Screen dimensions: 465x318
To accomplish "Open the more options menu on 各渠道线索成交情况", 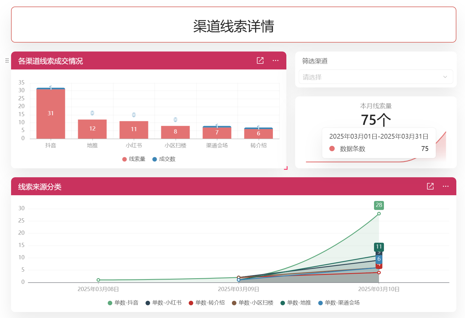I will 275,60.
